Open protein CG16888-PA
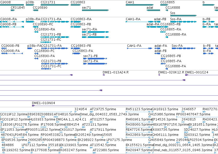Viewport: 218px width, 154px height. pos(176,66)
